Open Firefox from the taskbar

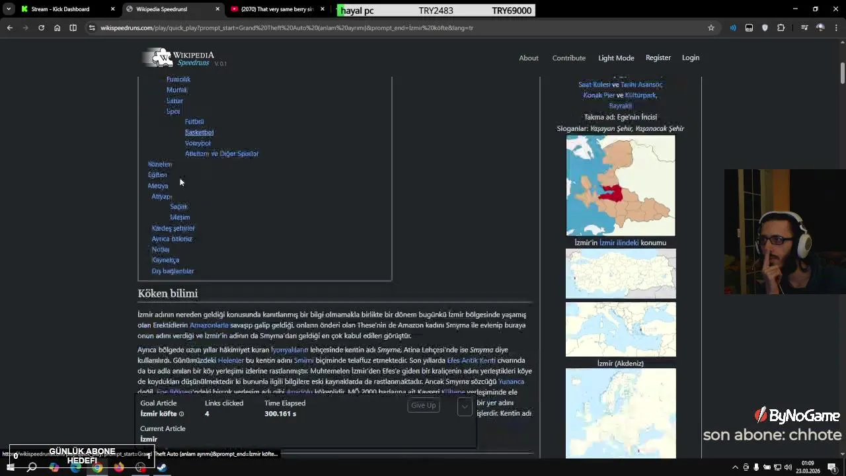(119, 467)
